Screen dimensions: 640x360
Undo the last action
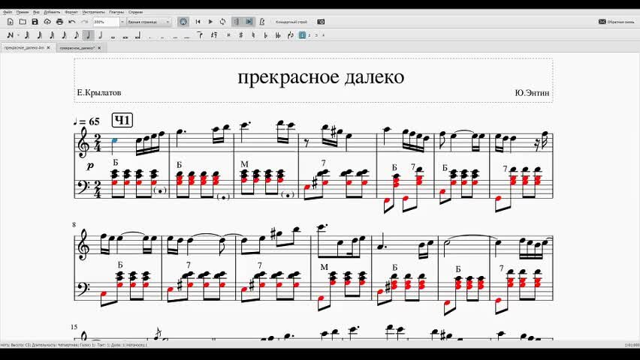point(72,22)
